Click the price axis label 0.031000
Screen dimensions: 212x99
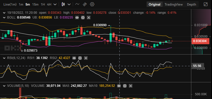click(x=201, y=25)
